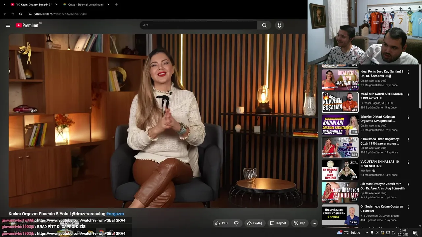
Task: Click the 'Abone ol' subscribe button
Action: (70, 223)
